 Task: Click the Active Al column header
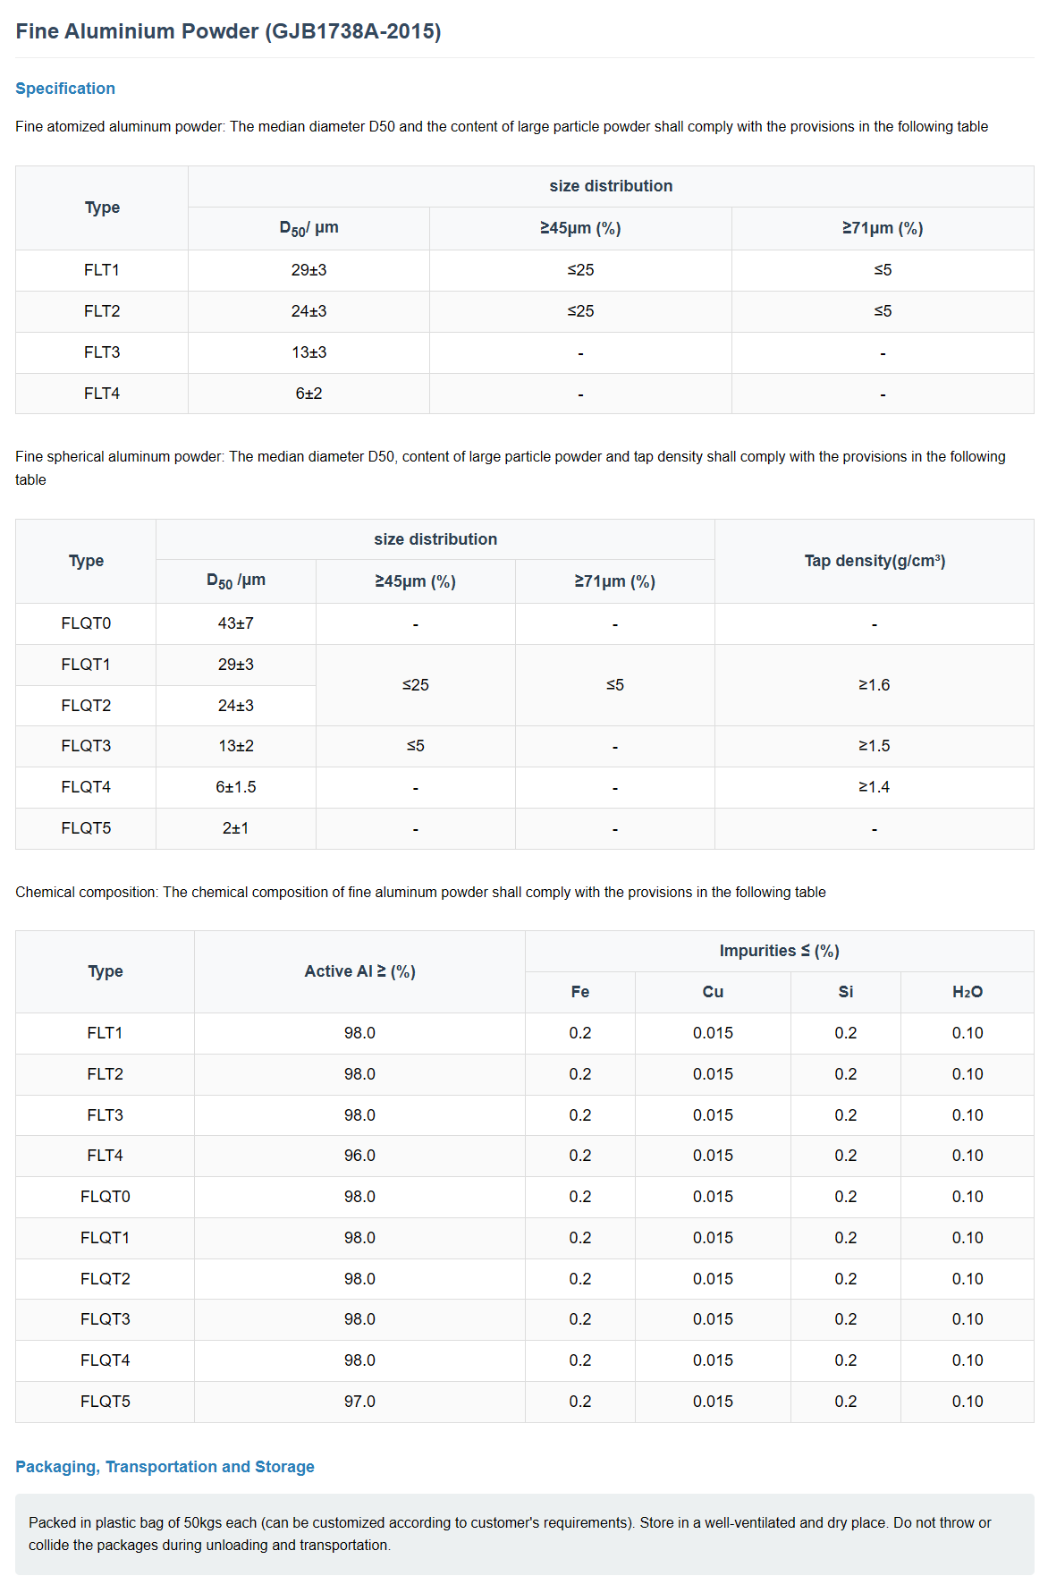pos(359,971)
